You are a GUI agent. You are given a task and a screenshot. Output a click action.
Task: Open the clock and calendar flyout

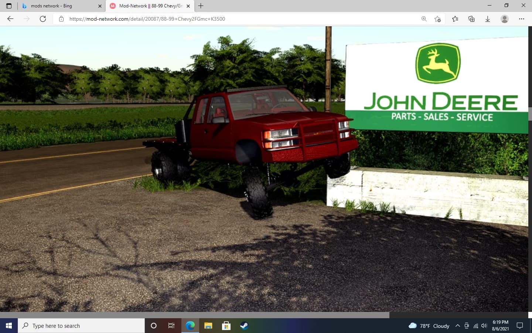(500, 326)
